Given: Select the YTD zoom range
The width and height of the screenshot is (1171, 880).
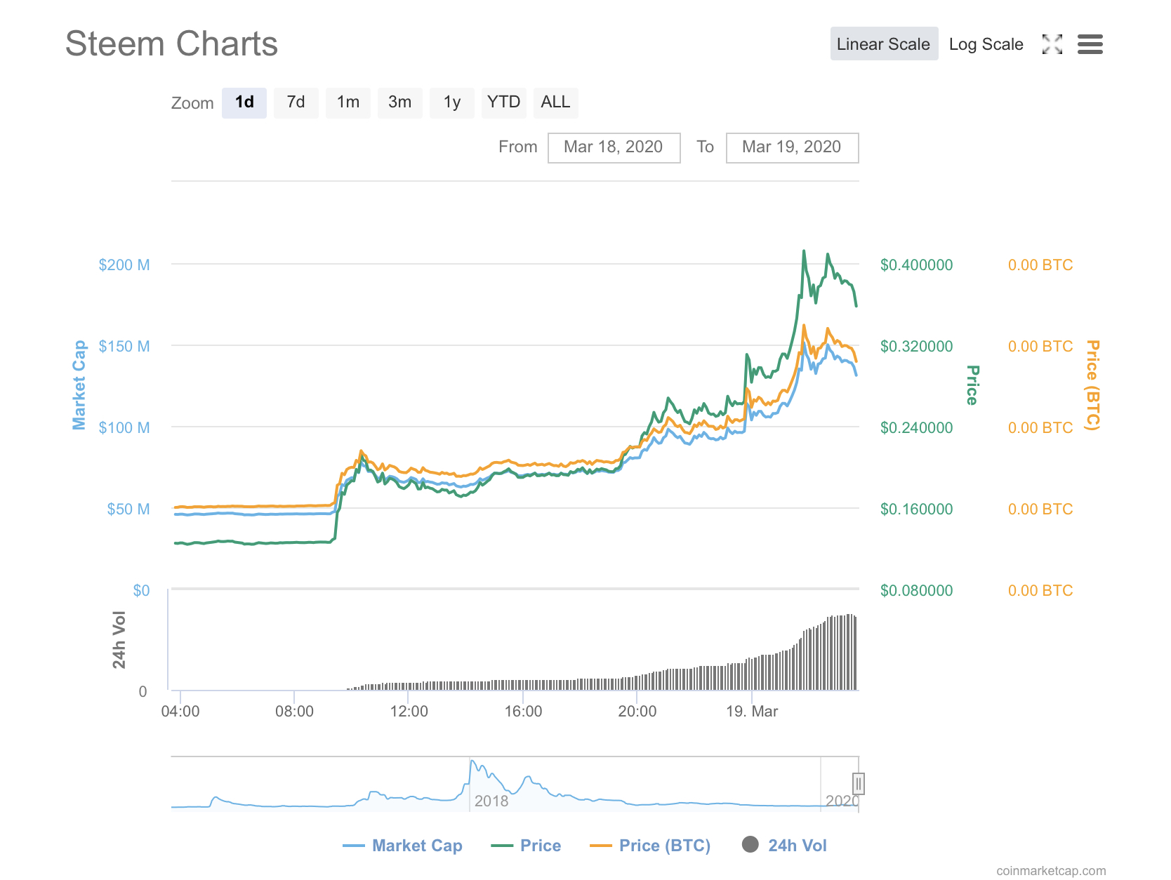Looking at the screenshot, I should point(504,102).
